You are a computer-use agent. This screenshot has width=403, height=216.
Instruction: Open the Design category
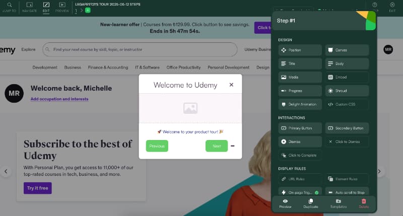click(x=263, y=67)
